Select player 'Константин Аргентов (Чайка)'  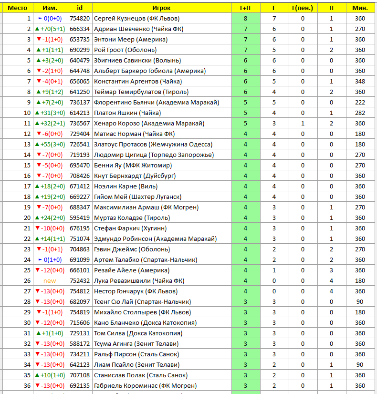pyautogui.click(x=162, y=82)
